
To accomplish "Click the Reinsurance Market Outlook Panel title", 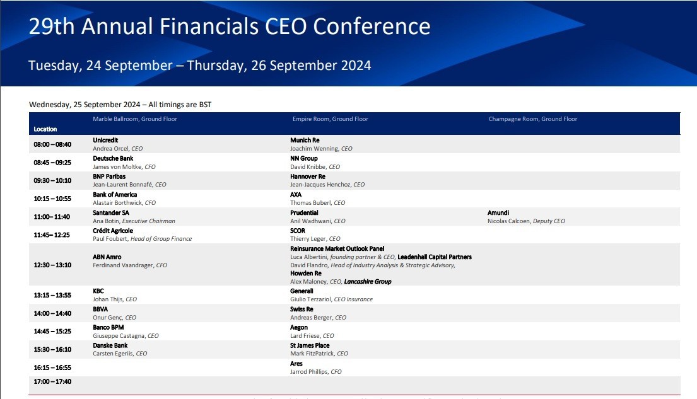I will tap(337, 249).
